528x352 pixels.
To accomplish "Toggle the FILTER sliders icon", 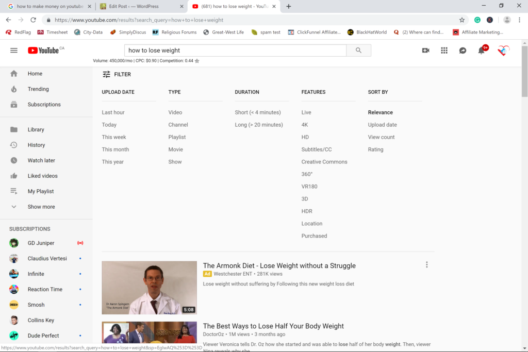I will (x=106, y=74).
